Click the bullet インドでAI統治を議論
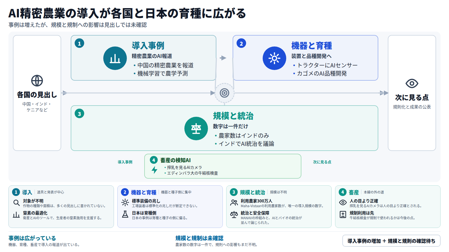449x252 pixels. point(246,144)
